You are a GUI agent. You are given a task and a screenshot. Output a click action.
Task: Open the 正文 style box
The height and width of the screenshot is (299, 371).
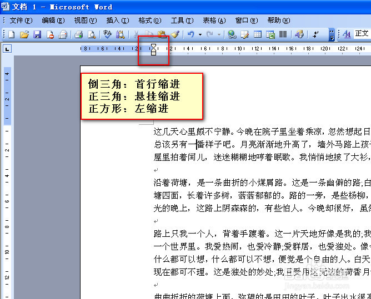coord(362,34)
